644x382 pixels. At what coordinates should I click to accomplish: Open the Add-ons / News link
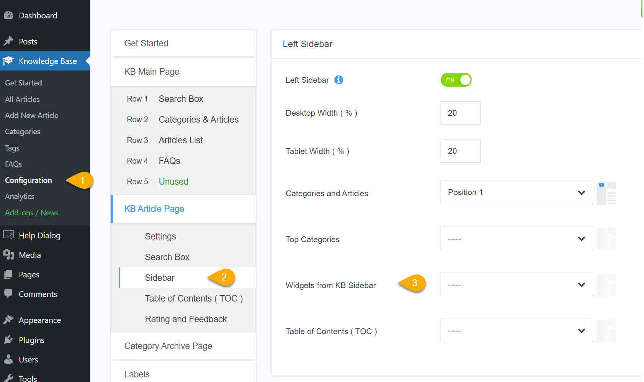coord(31,213)
